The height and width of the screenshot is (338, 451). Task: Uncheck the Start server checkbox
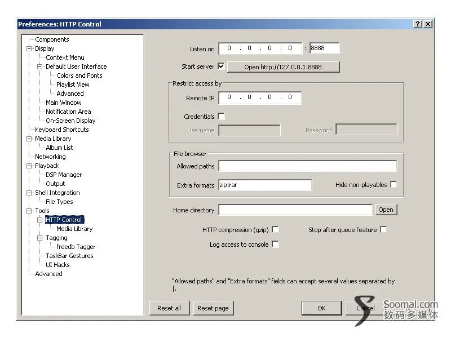point(221,66)
